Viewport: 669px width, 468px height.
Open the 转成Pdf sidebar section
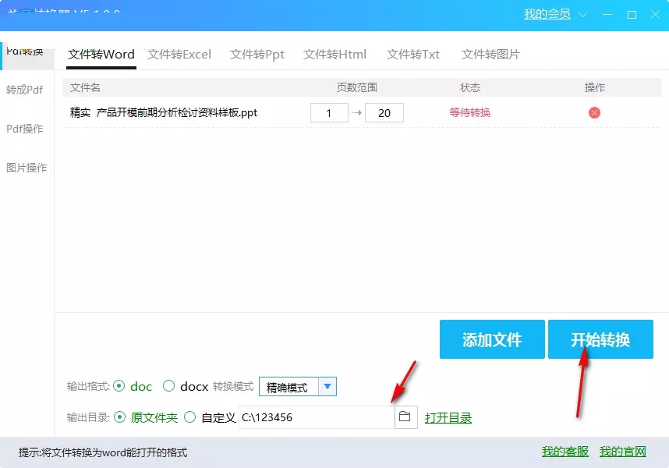(23, 90)
